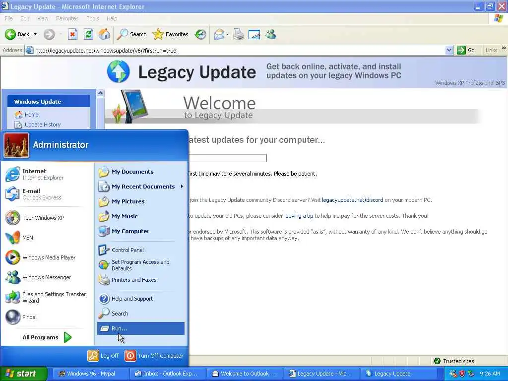
Task: Expand the Links toolbar chevron
Action: [504, 48]
